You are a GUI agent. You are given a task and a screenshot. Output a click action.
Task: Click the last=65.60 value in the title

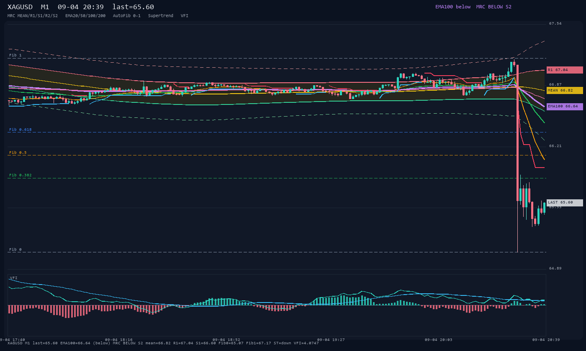[133, 7]
